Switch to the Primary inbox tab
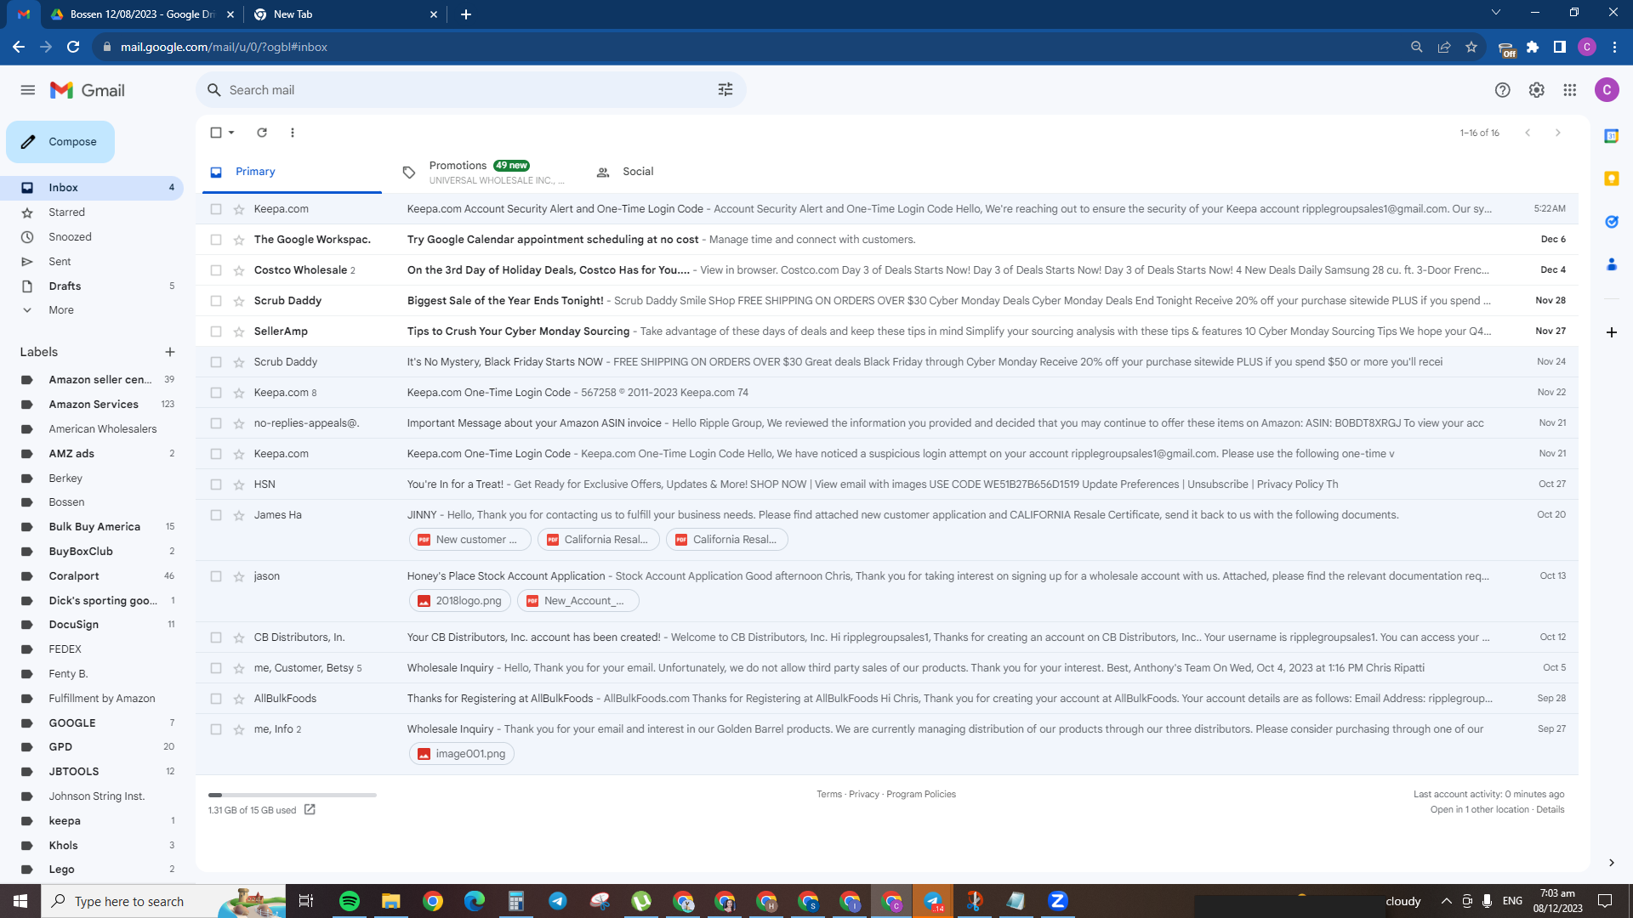The width and height of the screenshot is (1633, 918). click(x=292, y=172)
